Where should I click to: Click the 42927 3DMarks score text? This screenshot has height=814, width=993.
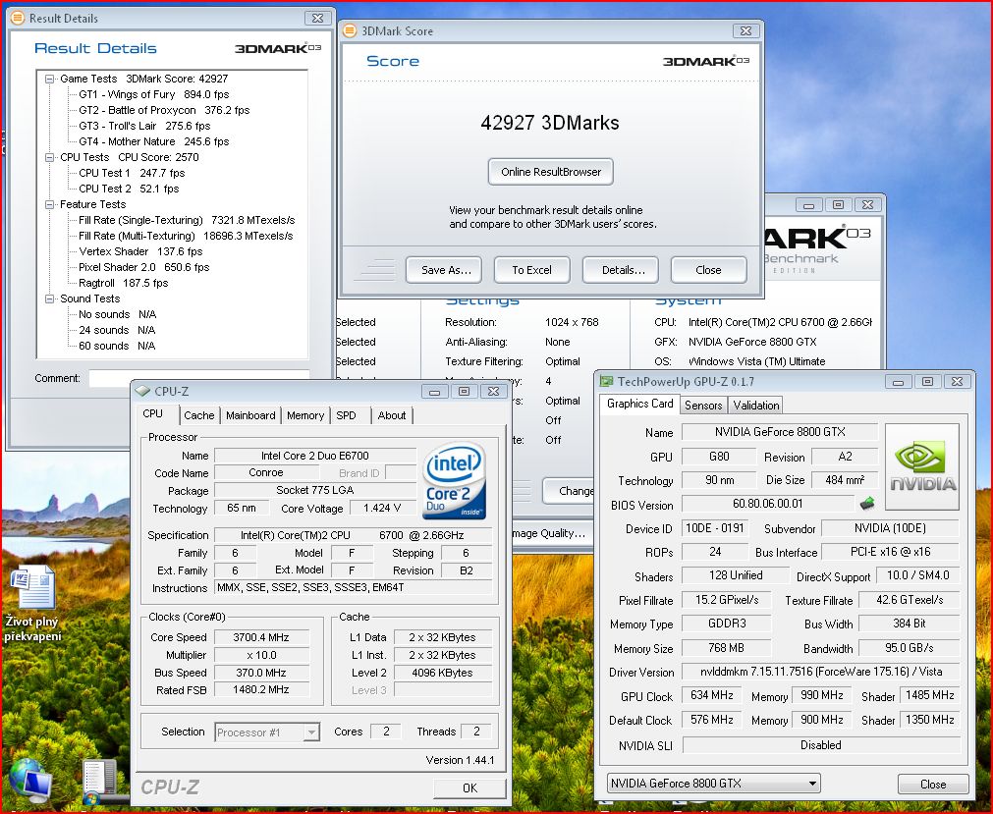(x=550, y=123)
